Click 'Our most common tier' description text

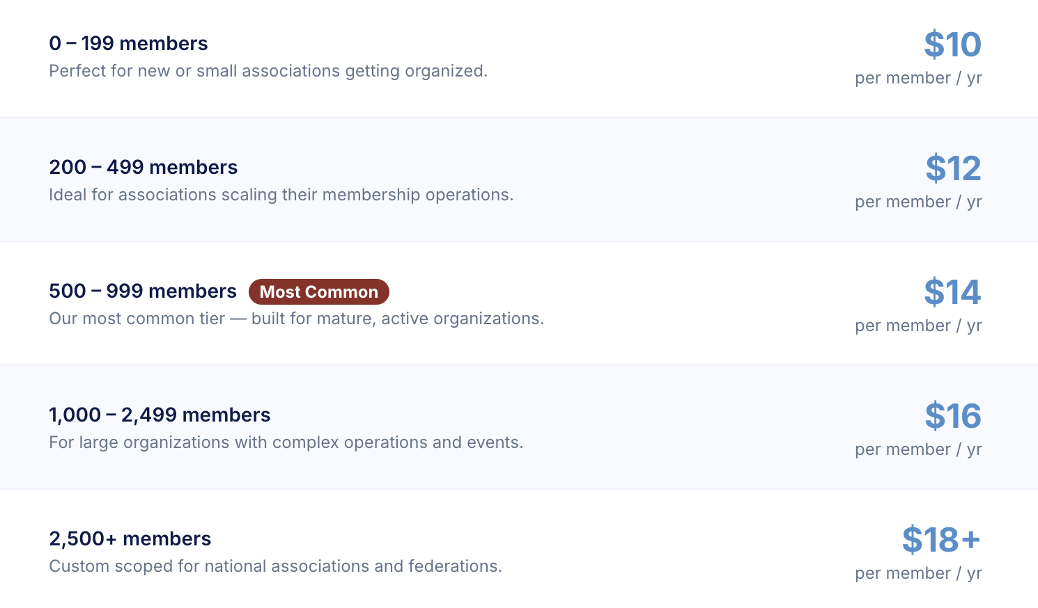tap(296, 319)
